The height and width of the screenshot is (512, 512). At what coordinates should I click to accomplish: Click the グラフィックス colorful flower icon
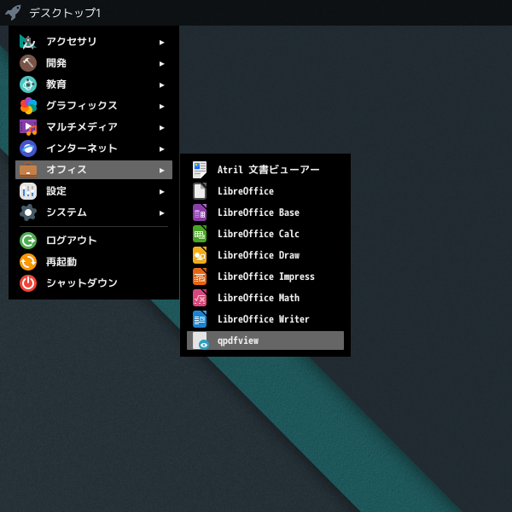coord(28,106)
